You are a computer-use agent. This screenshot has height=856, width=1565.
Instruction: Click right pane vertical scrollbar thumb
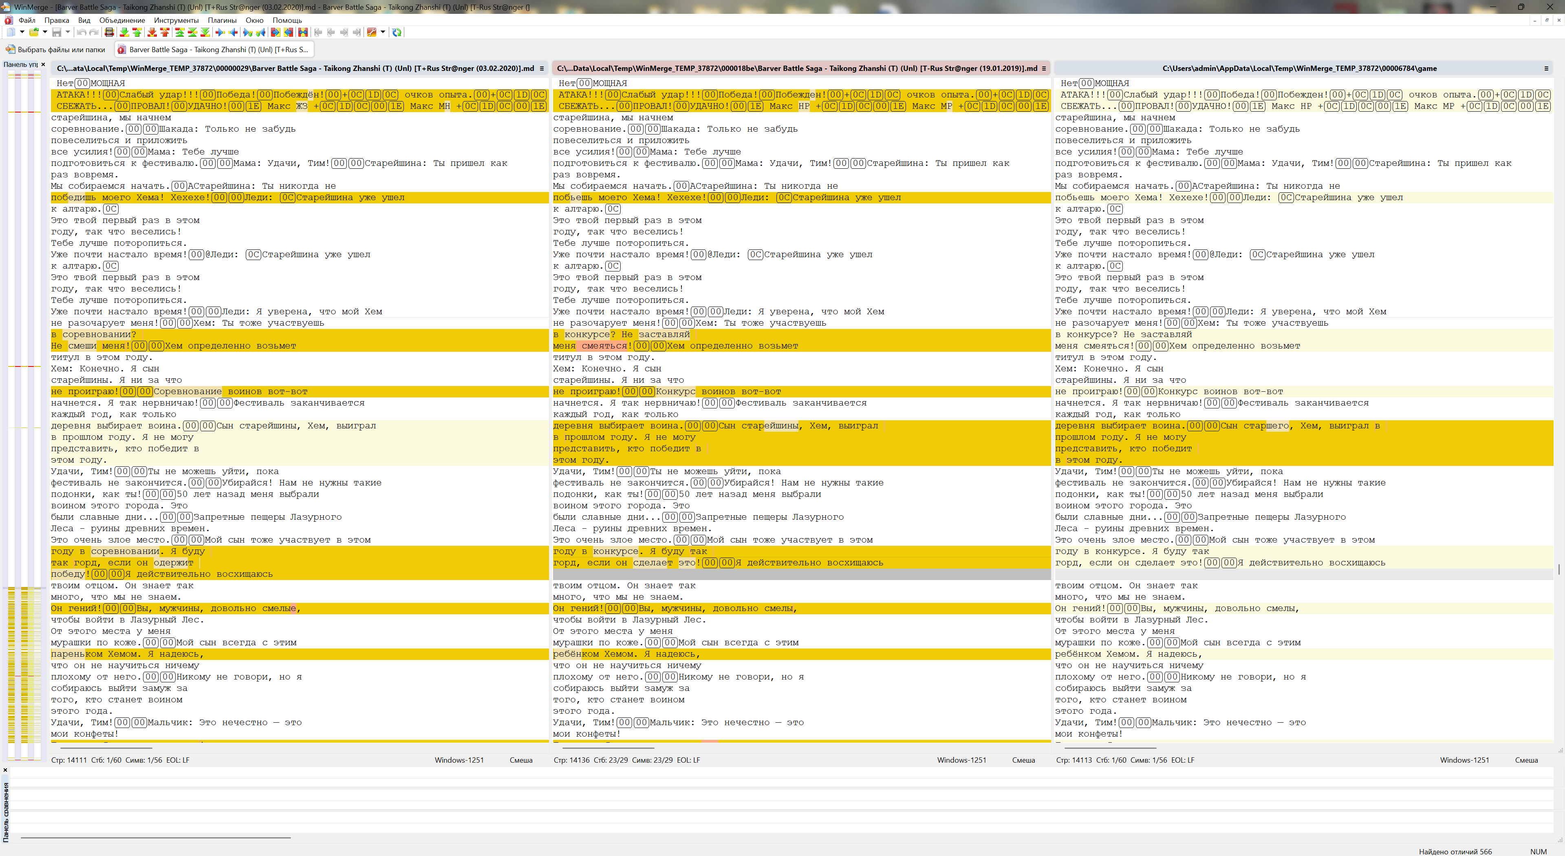tap(1559, 569)
